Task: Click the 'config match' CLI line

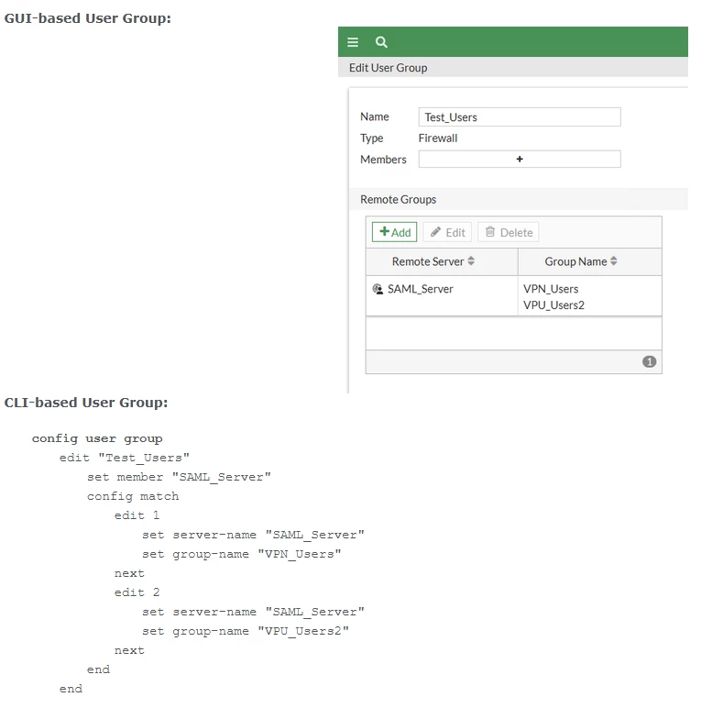Action: coord(133,497)
